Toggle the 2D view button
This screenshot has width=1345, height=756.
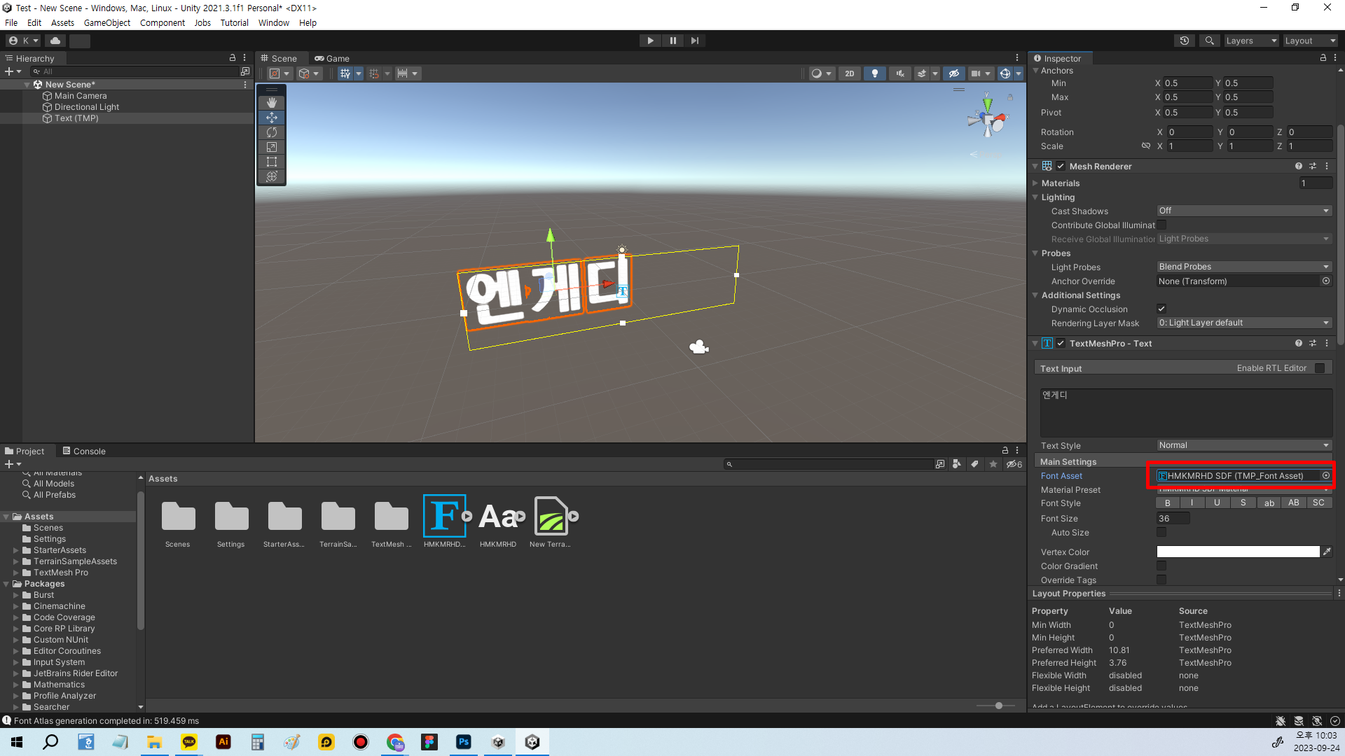850,73
